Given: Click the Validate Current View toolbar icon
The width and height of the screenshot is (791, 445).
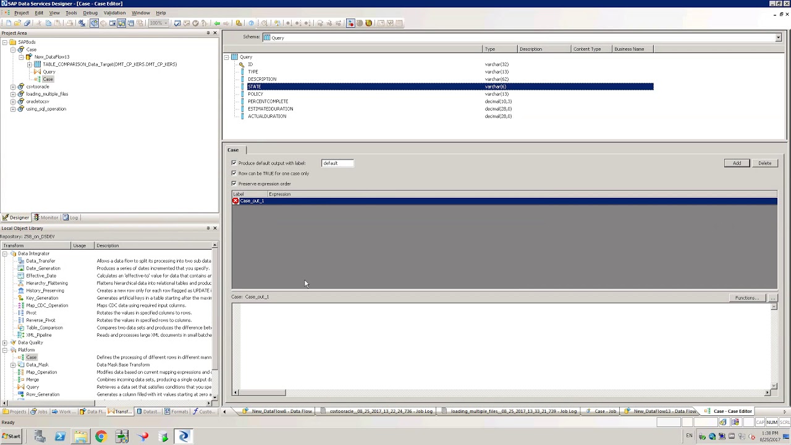Looking at the screenshot, I should click(x=177, y=23).
